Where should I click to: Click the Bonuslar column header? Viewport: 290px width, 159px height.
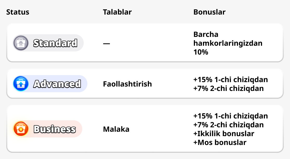pyautogui.click(x=209, y=12)
